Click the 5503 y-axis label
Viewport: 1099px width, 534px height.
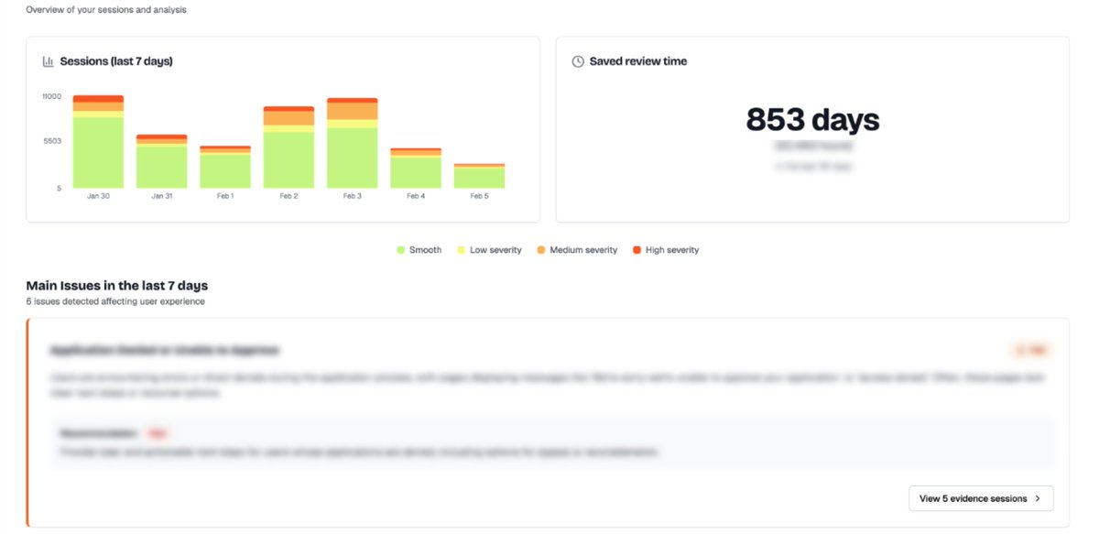pyautogui.click(x=52, y=141)
